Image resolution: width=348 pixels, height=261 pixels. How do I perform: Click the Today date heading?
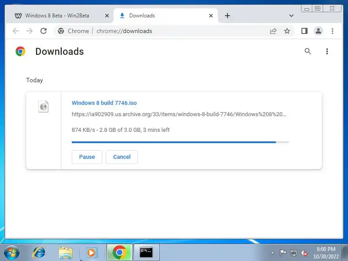(x=34, y=80)
